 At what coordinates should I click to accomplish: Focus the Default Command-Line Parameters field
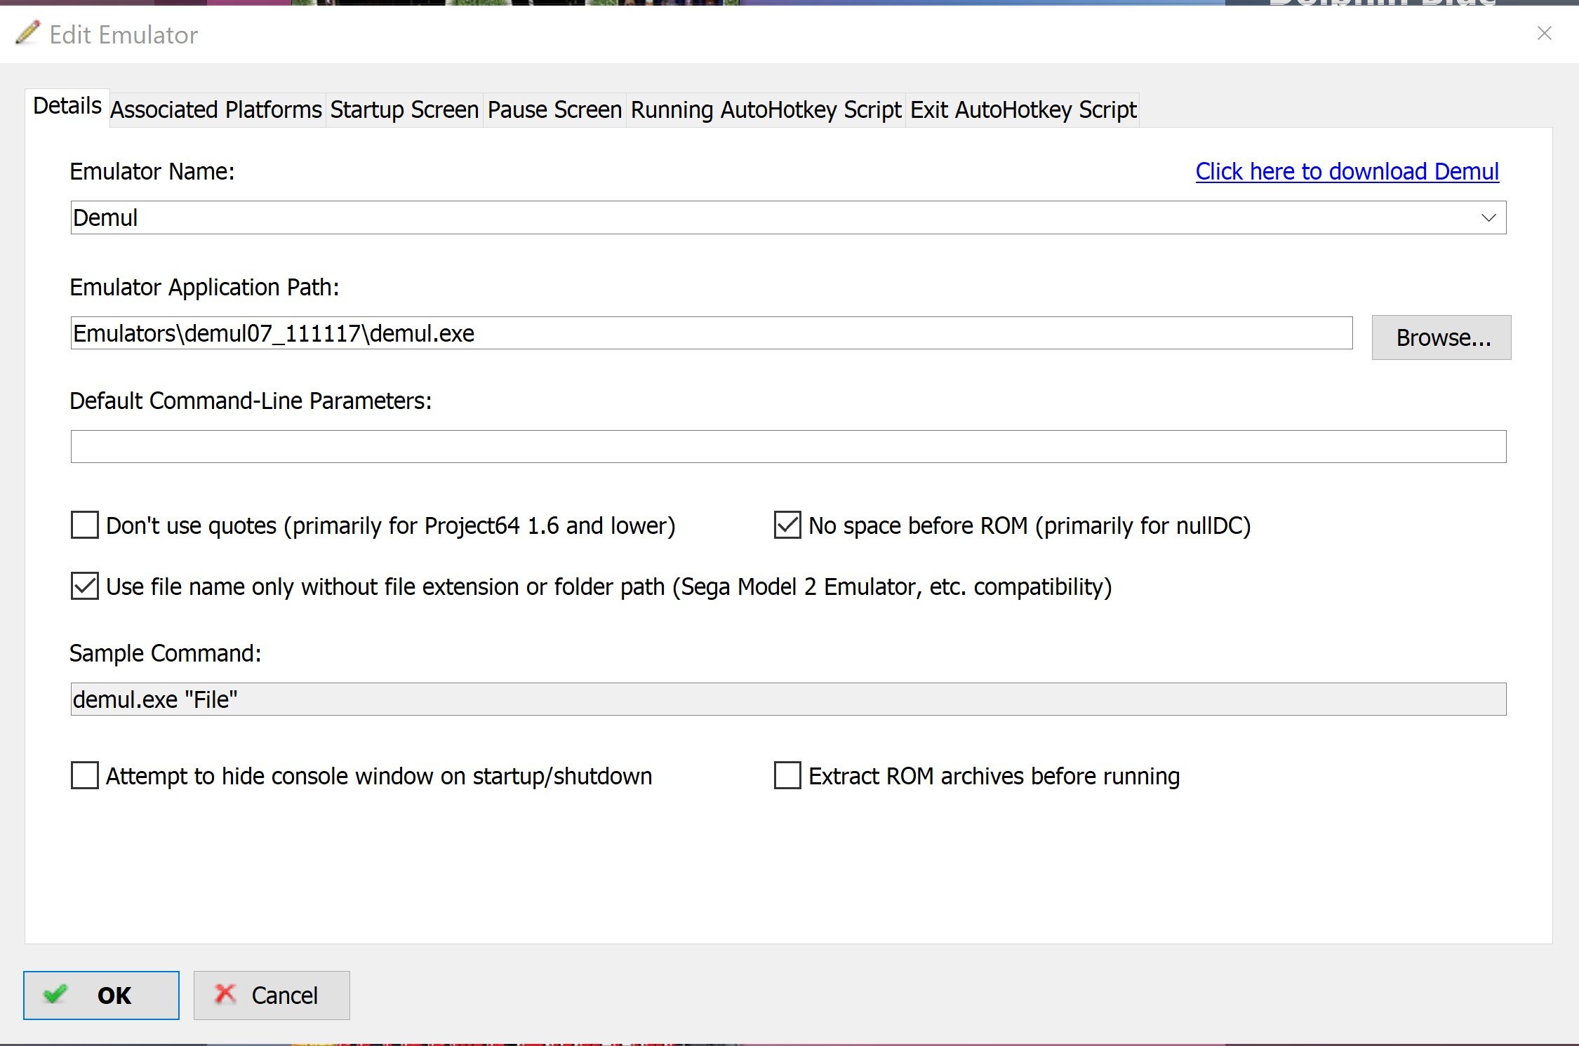(788, 446)
